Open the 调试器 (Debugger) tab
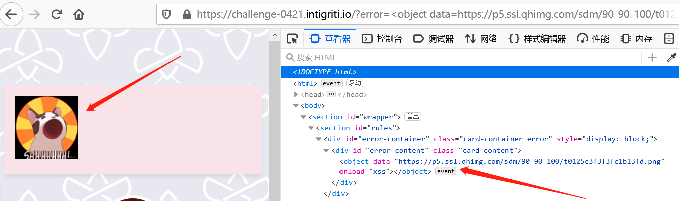The image size is (679, 201). point(433,39)
